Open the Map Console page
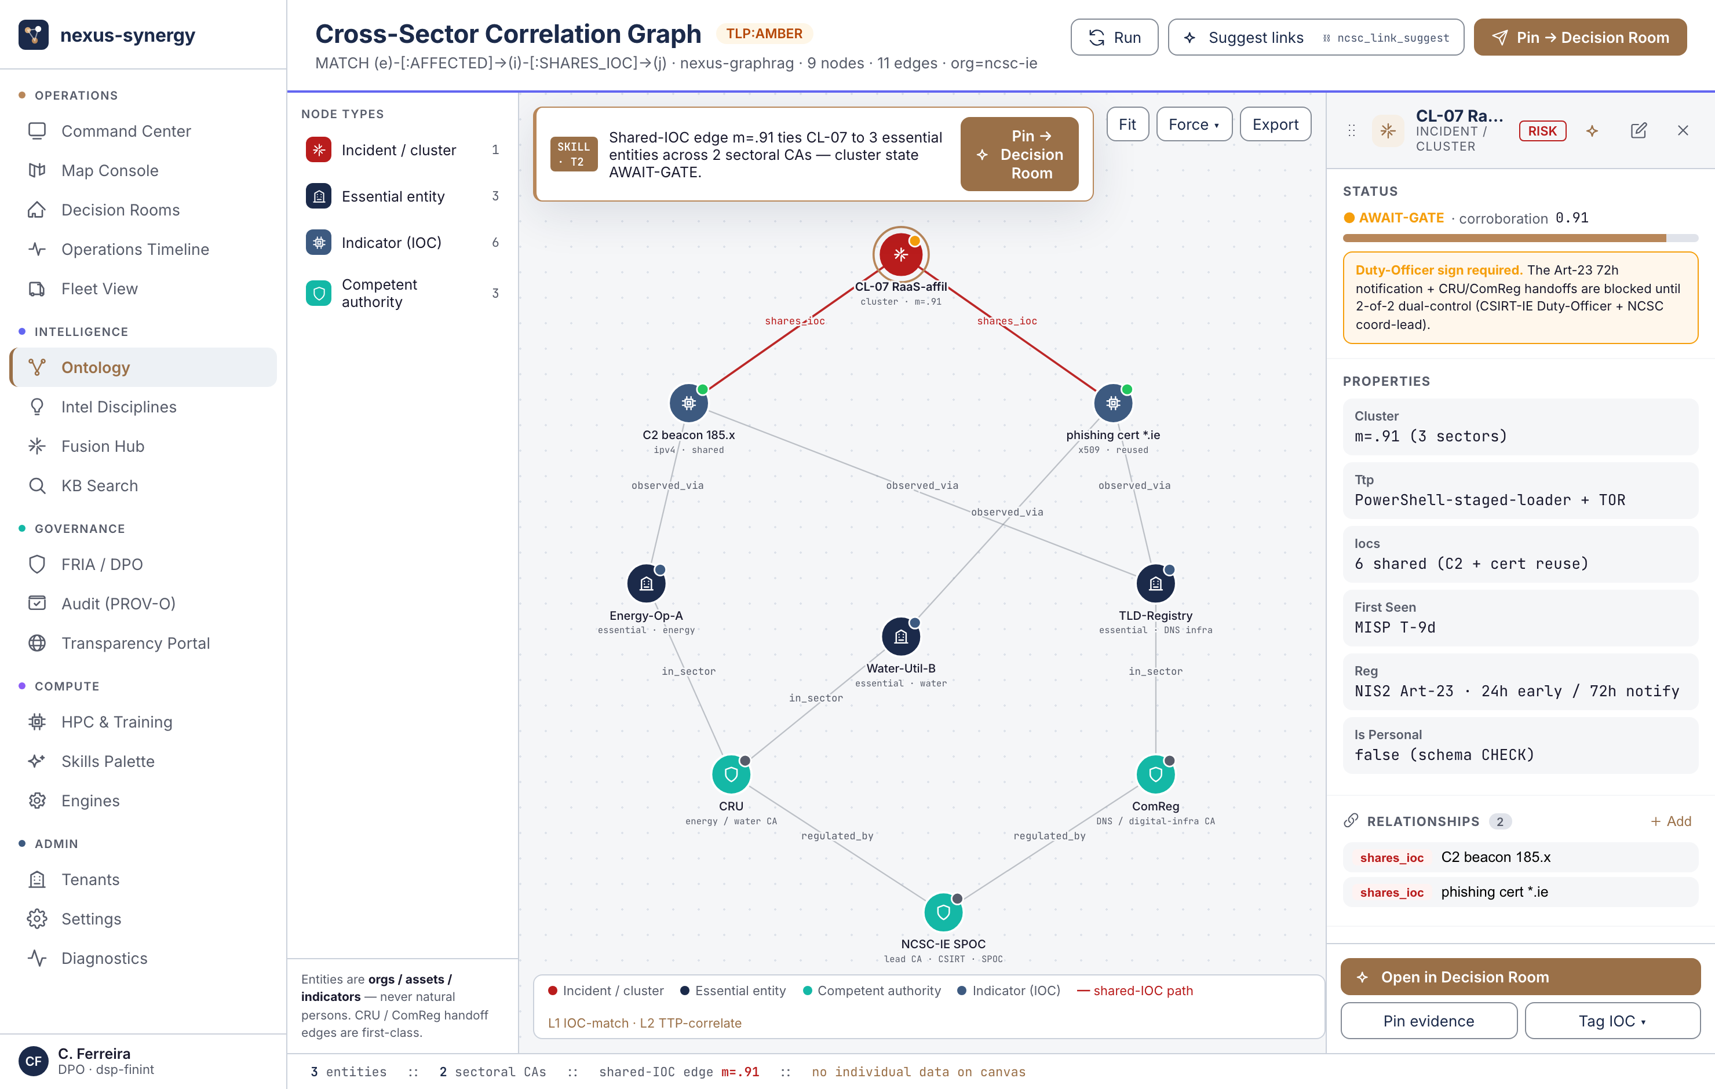The width and height of the screenshot is (1715, 1089). [x=143, y=170]
